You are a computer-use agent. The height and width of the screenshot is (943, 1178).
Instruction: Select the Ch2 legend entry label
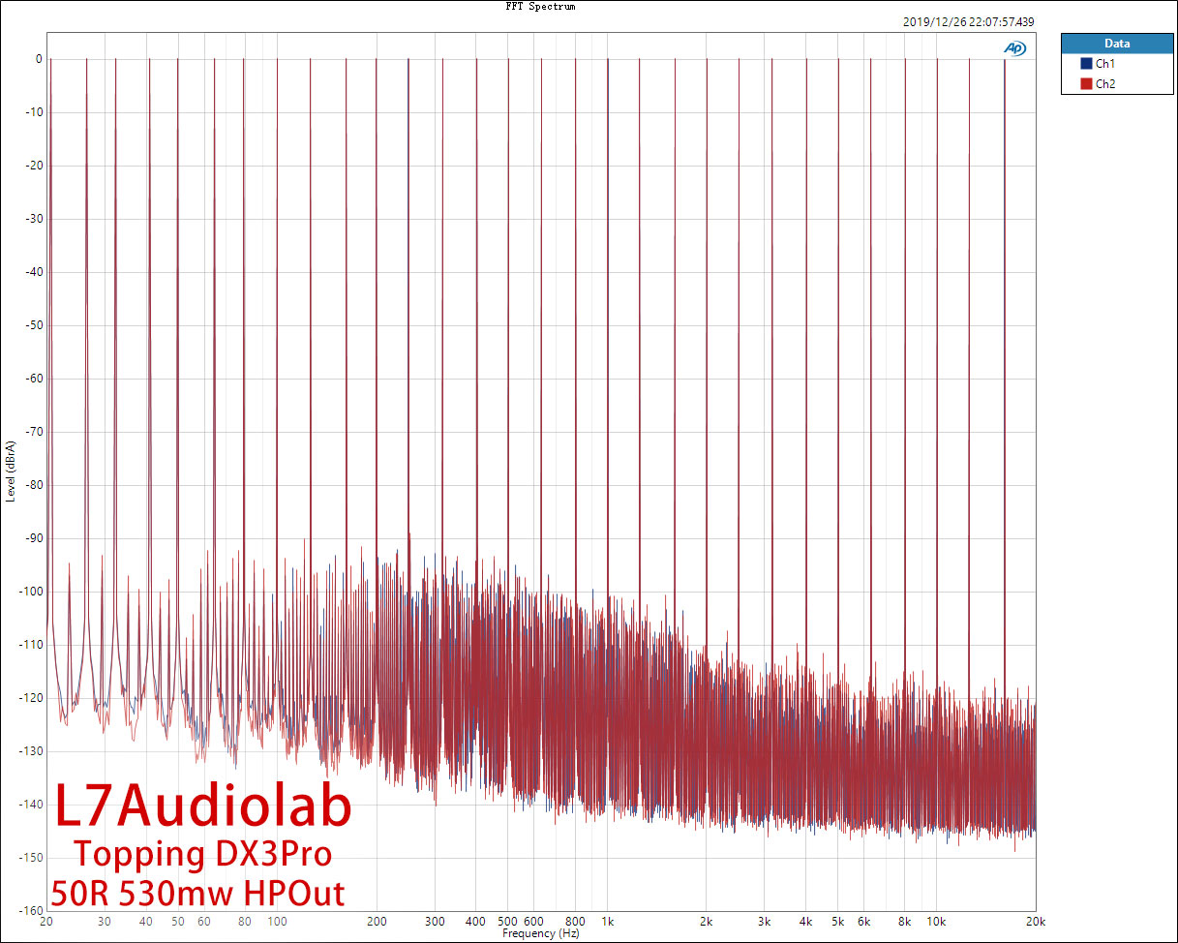coord(1105,84)
